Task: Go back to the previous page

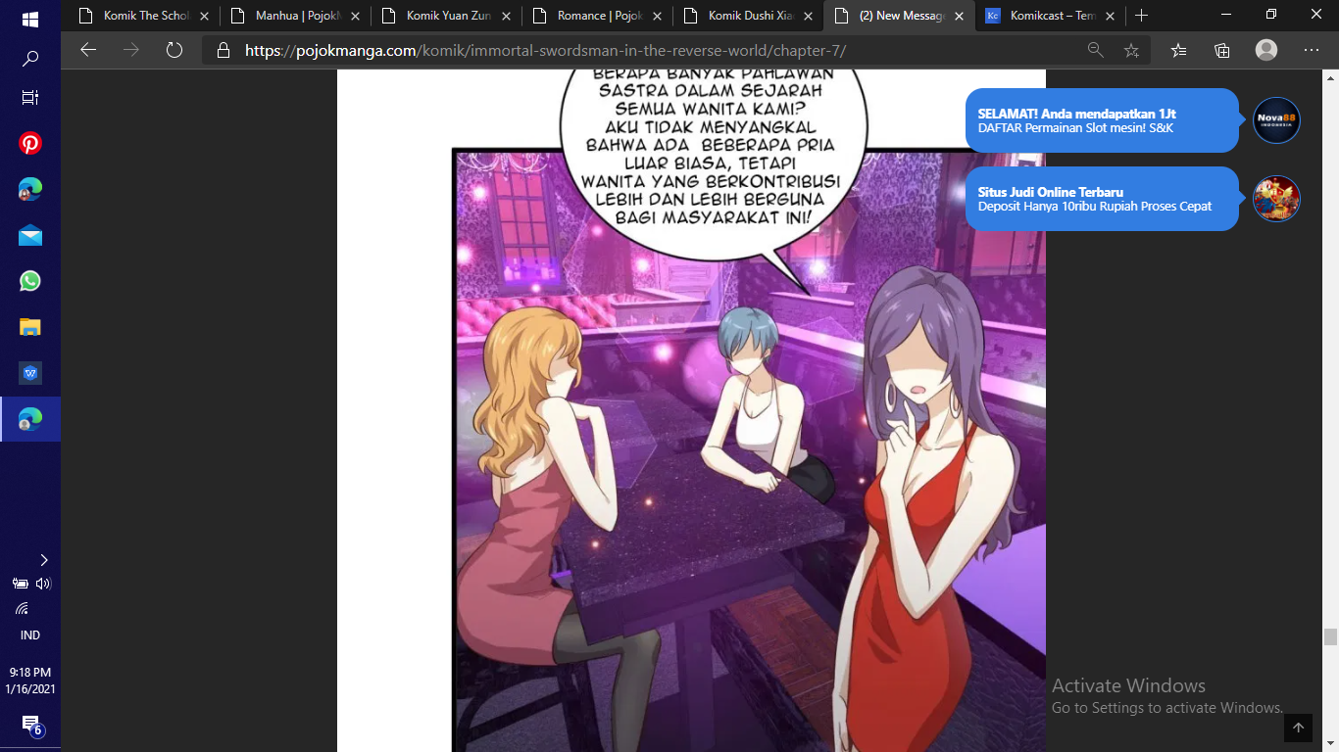Action: (x=88, y=50)
